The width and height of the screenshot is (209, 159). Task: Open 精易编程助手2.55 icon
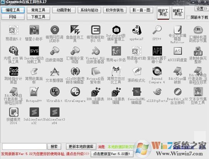(95, 30)
